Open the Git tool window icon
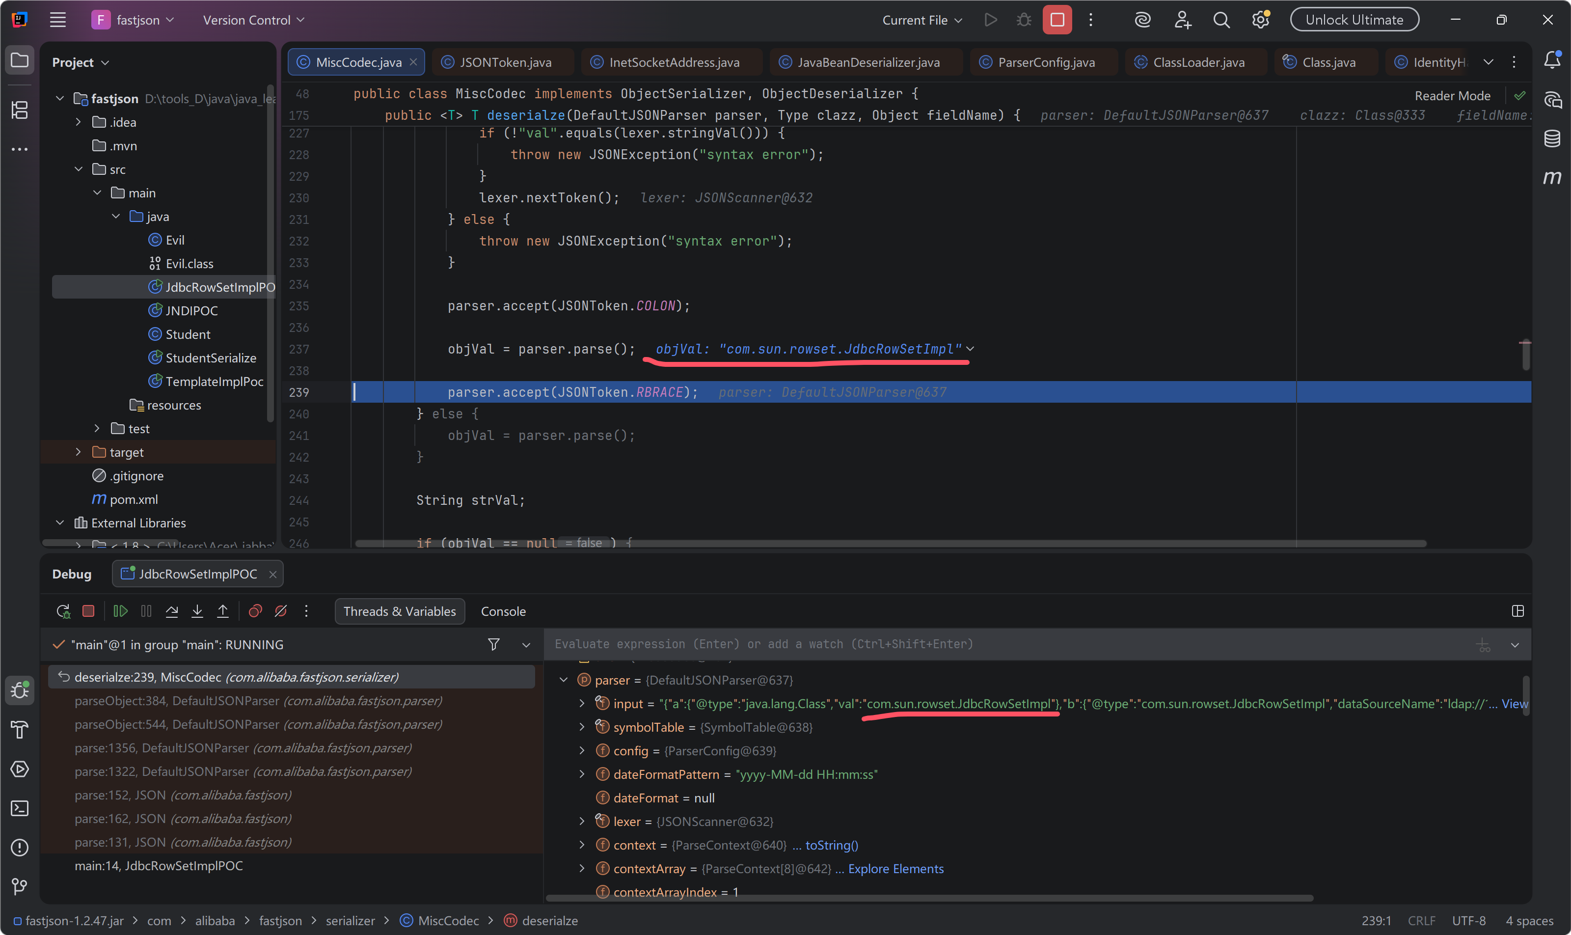This screenshot has height=935, width=1571. 20,886
